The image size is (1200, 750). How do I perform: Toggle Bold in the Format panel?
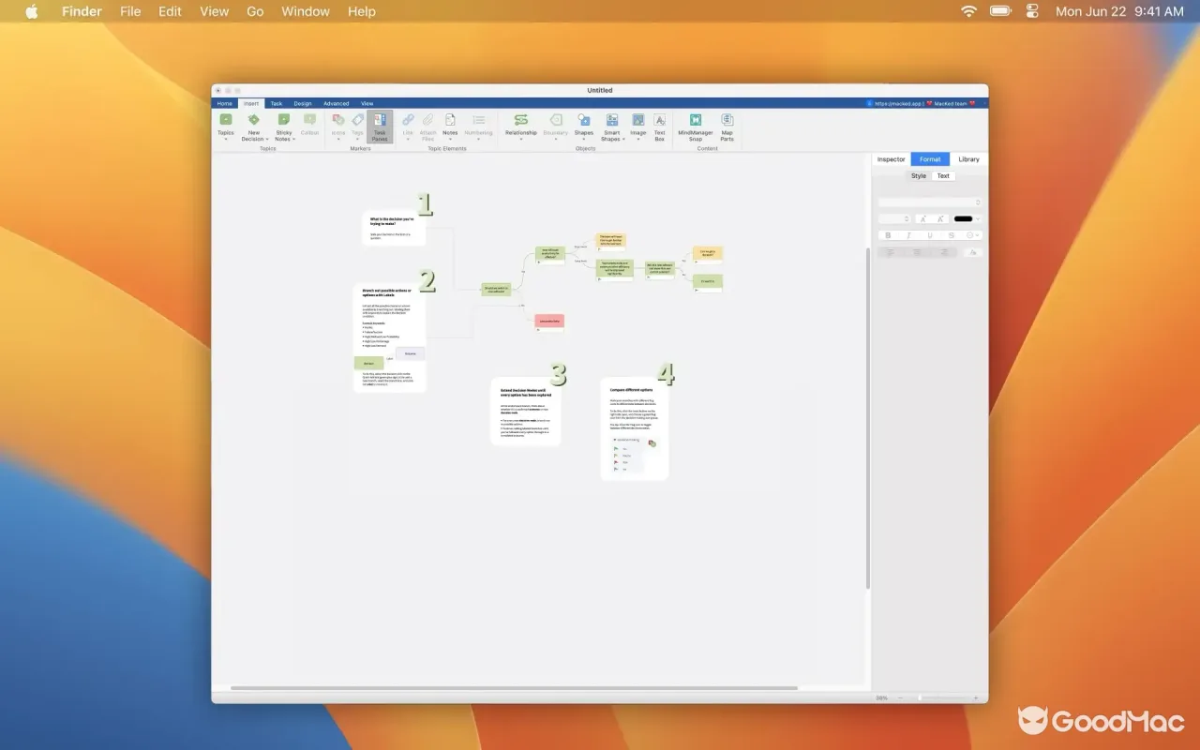(x=889, y=235)
